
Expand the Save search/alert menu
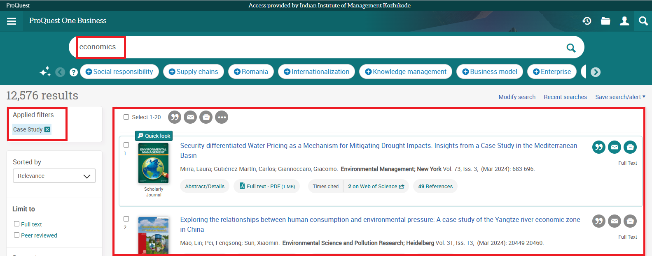(x=620, y=97)
